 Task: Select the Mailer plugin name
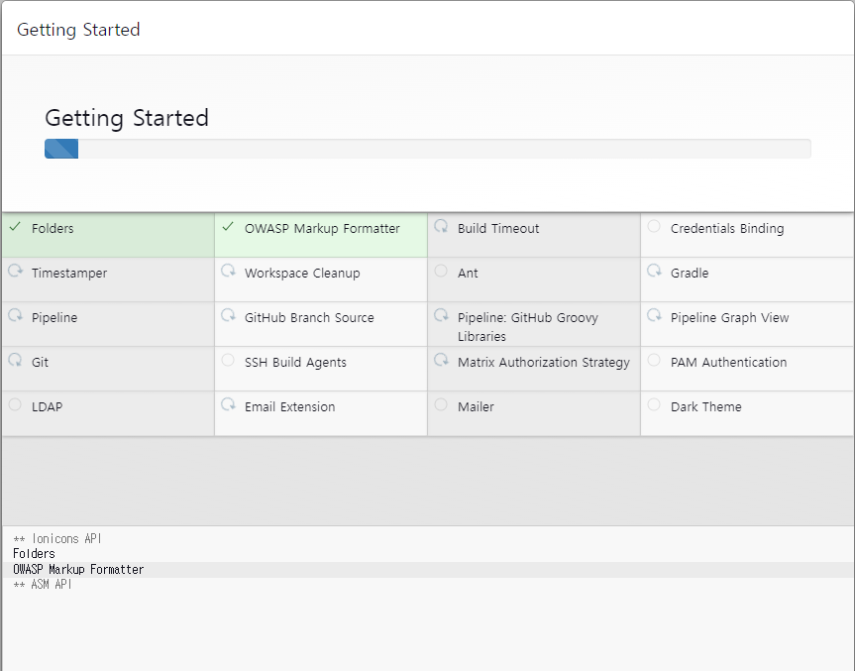pyautogui.click(x=476, y=407)
